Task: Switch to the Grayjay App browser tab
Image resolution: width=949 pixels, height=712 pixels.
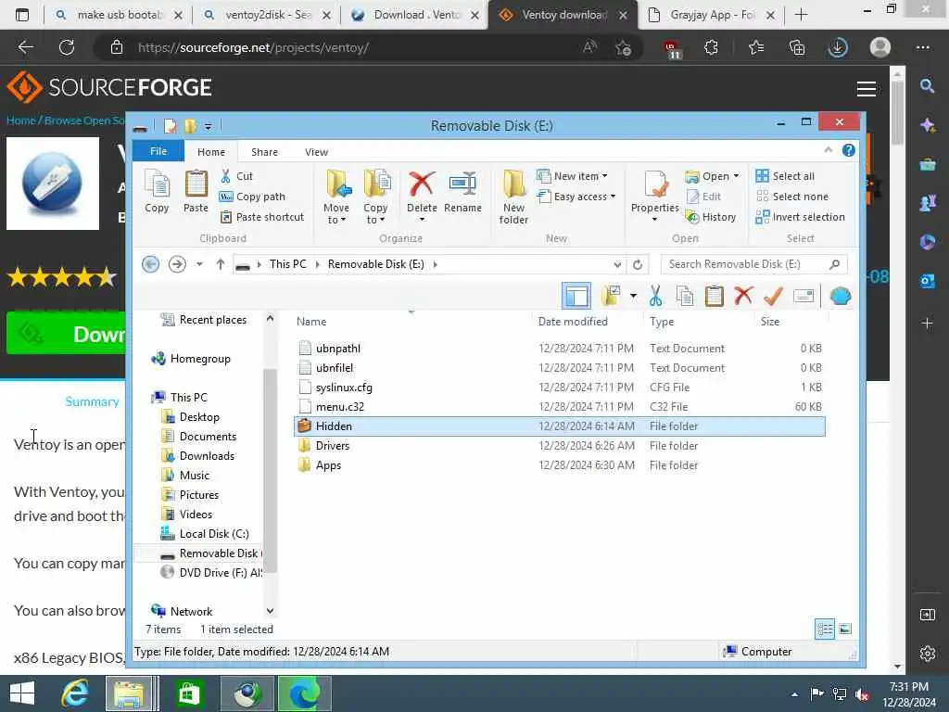Action: click(x=711, y=15)
